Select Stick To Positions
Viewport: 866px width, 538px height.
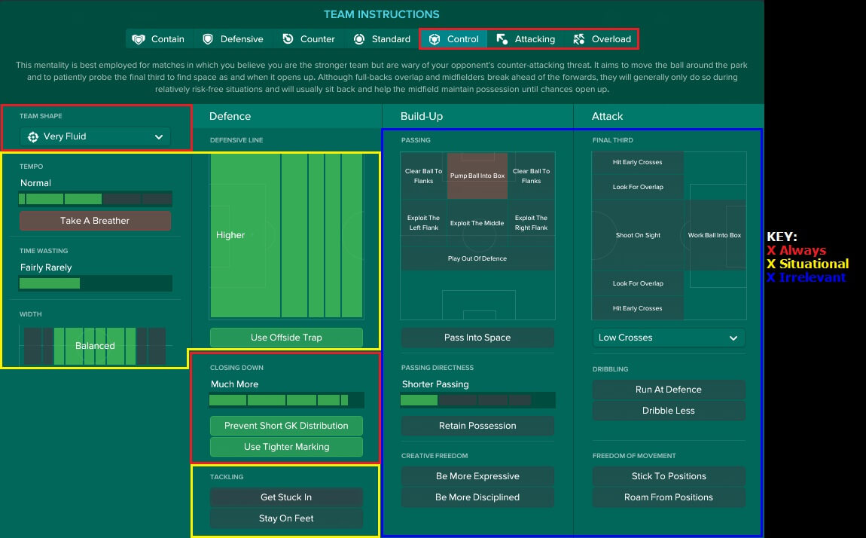pos(668,476)
